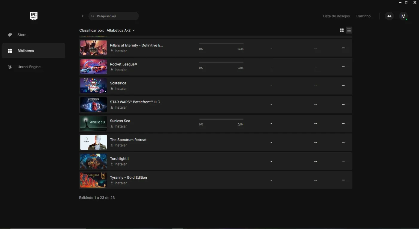Click the 0/54 achievements count

coord(241,125)
